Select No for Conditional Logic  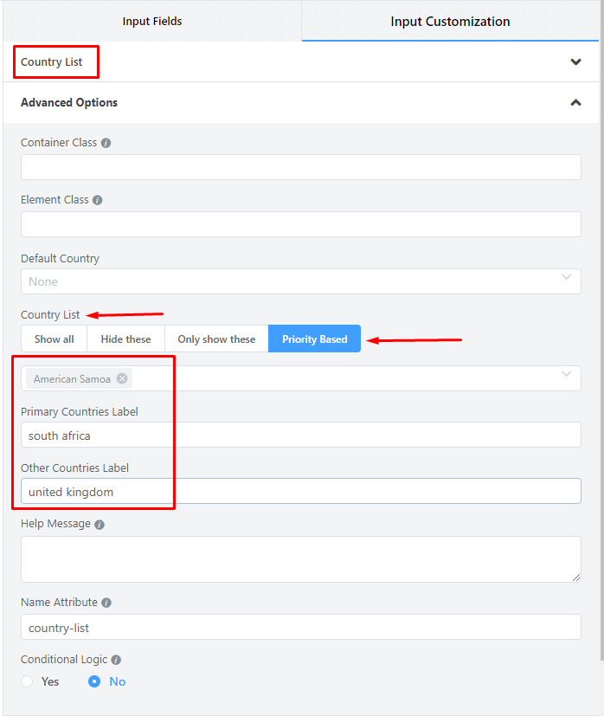tap(96, 681)
